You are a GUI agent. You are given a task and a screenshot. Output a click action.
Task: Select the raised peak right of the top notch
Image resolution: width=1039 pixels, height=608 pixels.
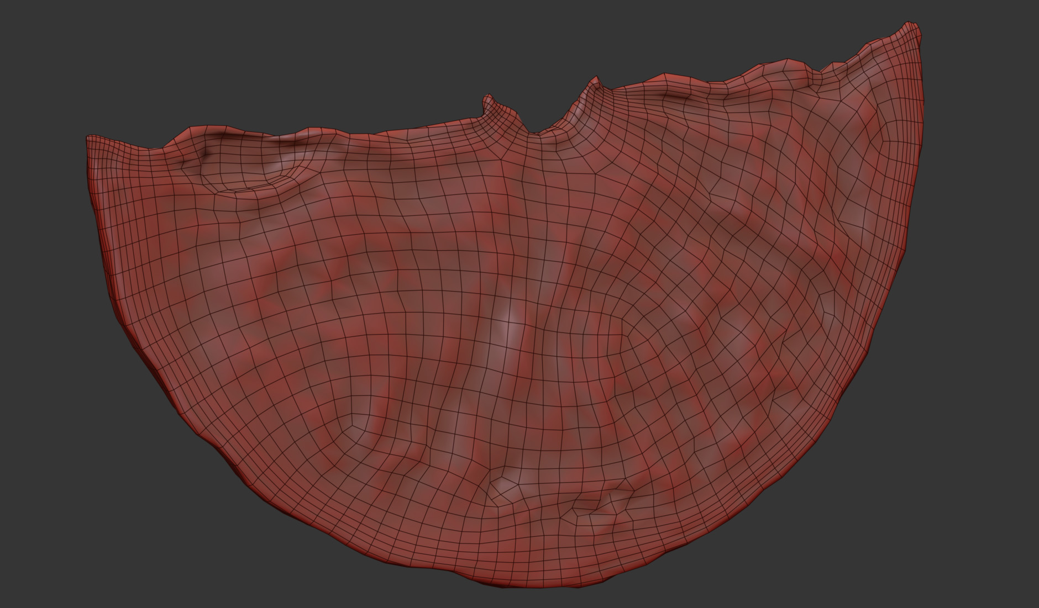tap(594, 83)
